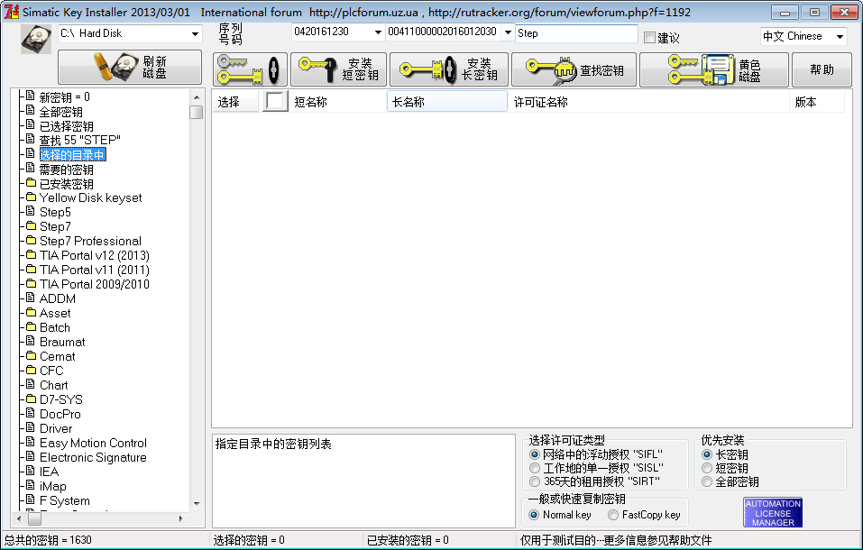Open TIA Portal v12 (2013) folder

click(94, 255)
